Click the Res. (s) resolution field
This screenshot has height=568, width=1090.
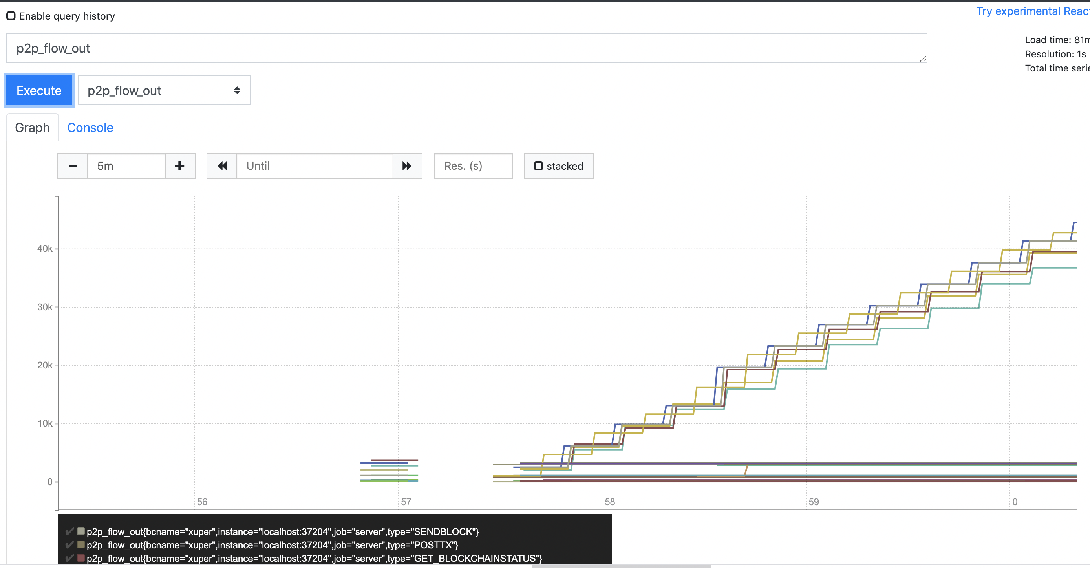tap(474, 166)
